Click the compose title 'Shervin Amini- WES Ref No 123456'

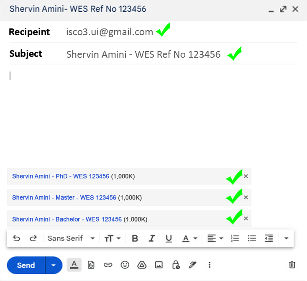pos(78,9)
